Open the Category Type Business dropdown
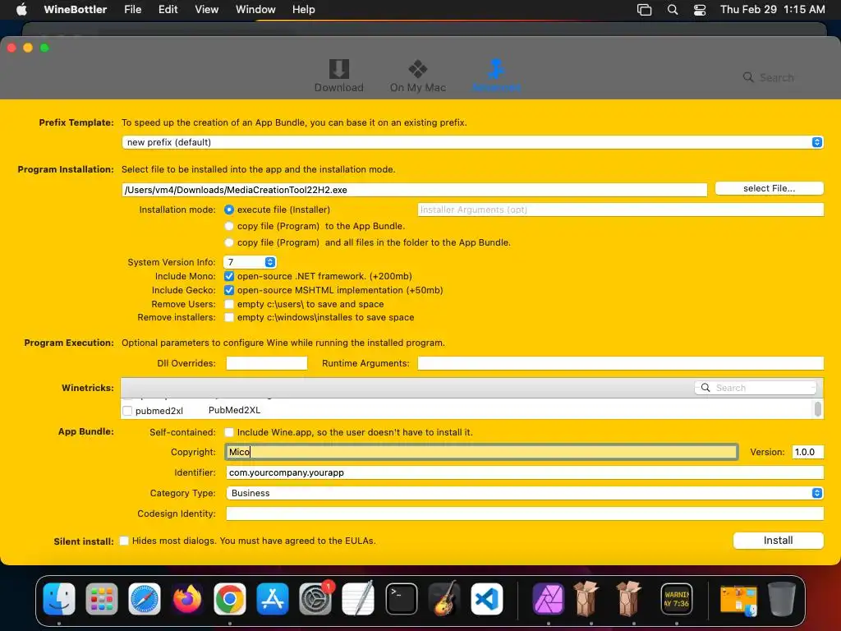This screenshot has width=841, height=631. [x=525, y=493]
